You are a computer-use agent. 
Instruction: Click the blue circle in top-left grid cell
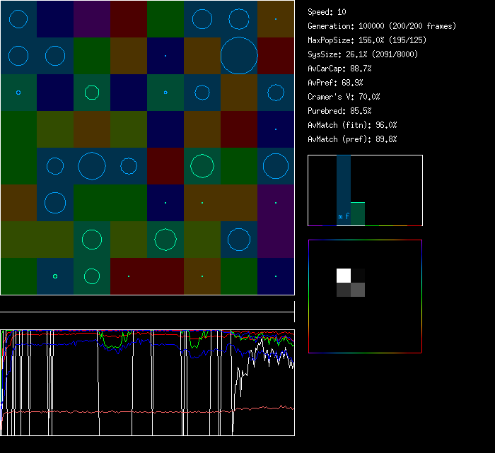pos(18,18)
